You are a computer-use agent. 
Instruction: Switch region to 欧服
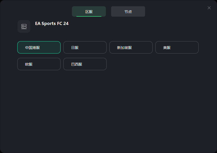point(39,64)
